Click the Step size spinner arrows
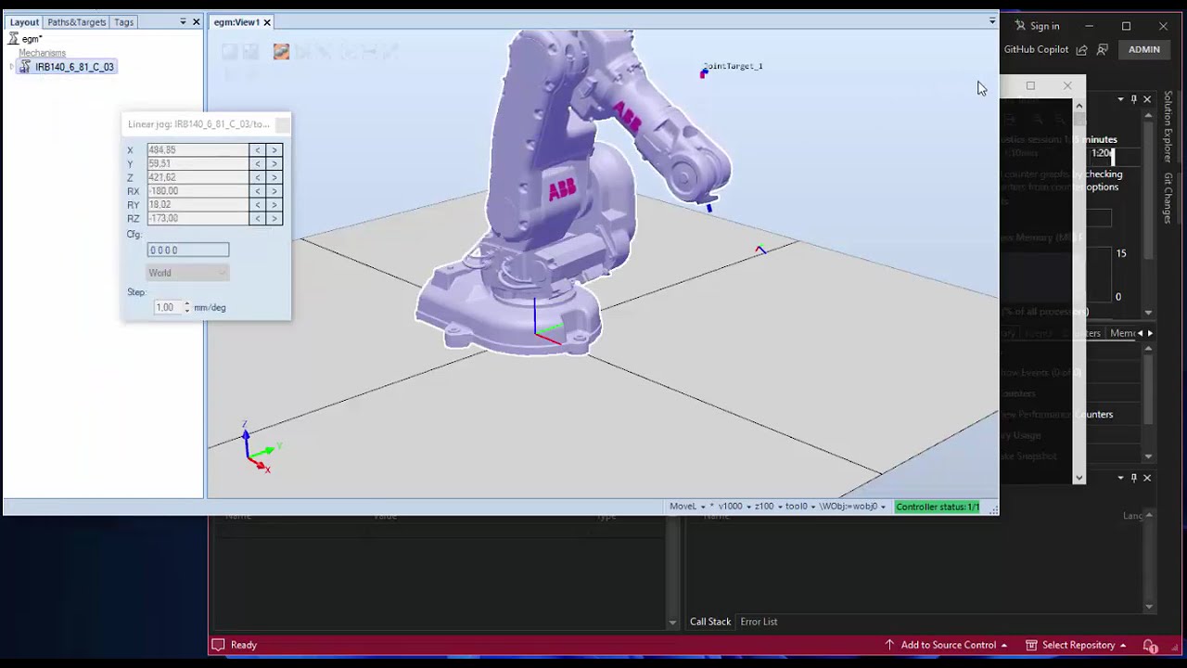 (187, 307)
